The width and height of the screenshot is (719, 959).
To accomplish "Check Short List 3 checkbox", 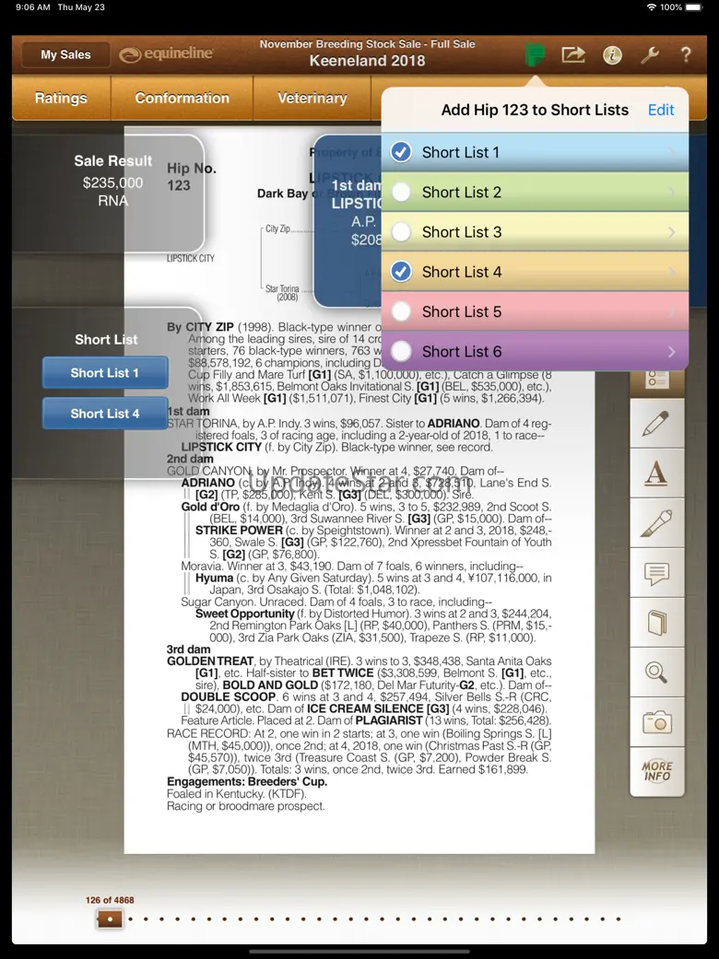I will (x=401, y=232).
